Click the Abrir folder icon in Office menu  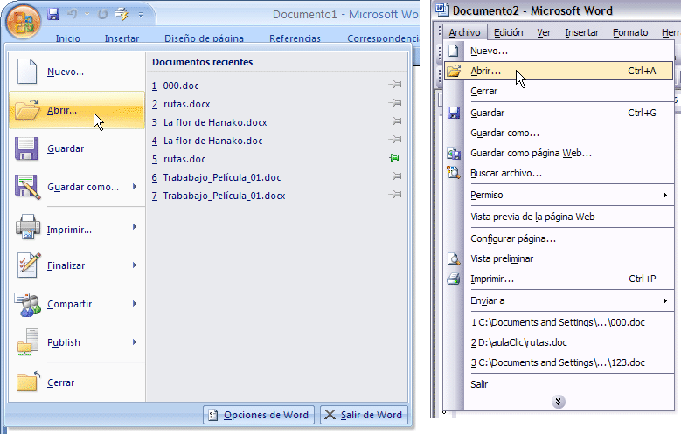[x=28, y=110]
